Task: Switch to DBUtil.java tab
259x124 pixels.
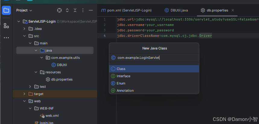Action: 176,10
